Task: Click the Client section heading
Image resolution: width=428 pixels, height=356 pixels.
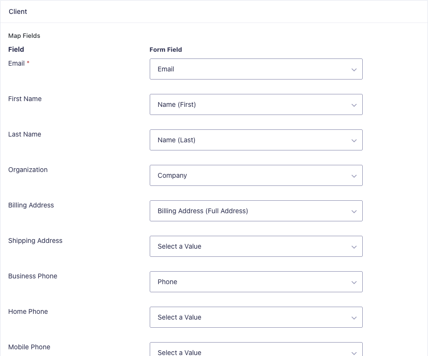Action: [18, 11]
